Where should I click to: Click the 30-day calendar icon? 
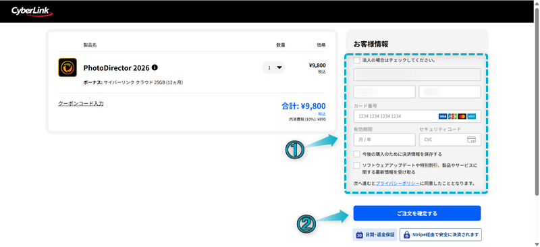[359, 235]
